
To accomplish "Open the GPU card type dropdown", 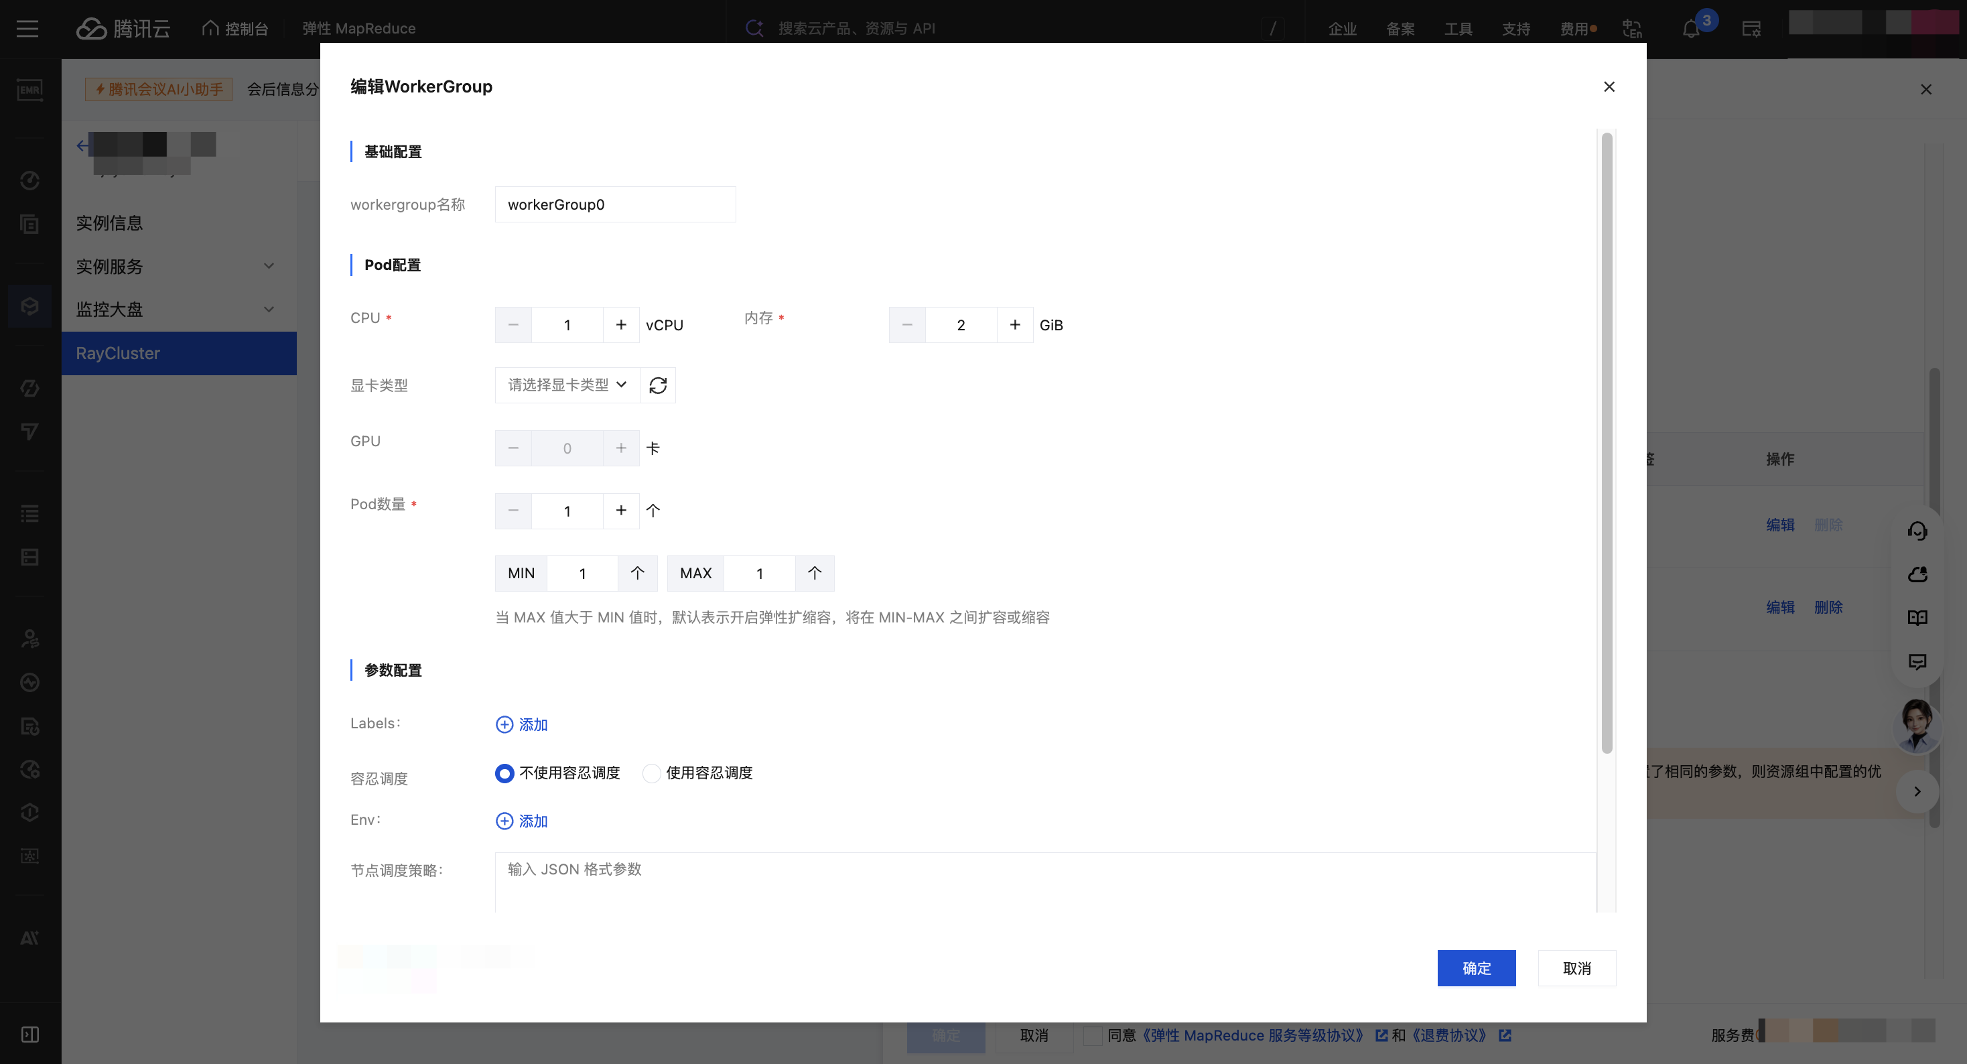I will coord(567,385).
